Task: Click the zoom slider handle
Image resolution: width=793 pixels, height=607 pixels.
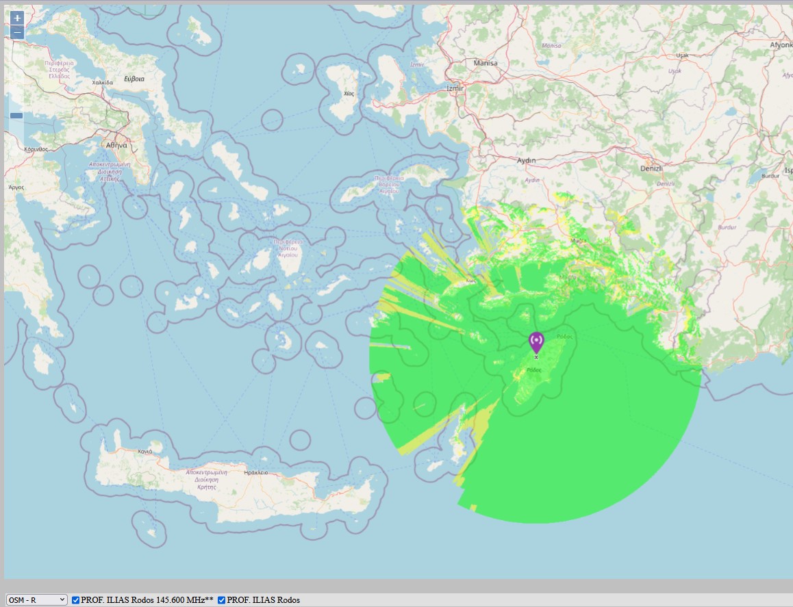Action: coord(16,116)
